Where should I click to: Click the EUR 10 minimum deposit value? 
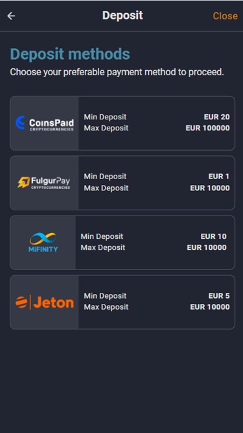214,236
